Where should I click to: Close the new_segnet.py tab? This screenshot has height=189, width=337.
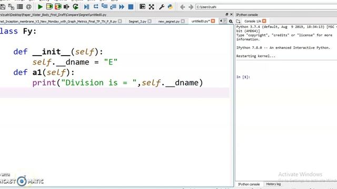(183, 21)
